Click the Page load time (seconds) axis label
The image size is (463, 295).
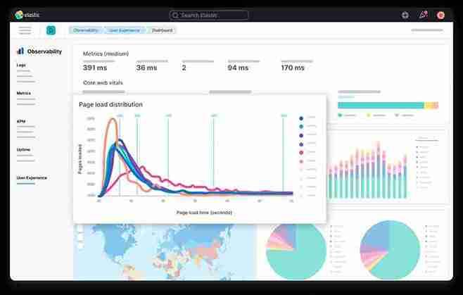pyautogui.click(x=204, y=213)
